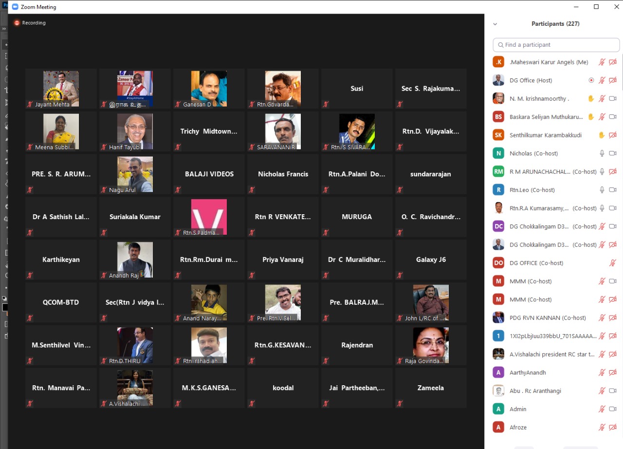Click camera icon next to Rtn.Leo (Co-host)
The width and height of the screenshot is (623, 449).
tap(613, 190)
